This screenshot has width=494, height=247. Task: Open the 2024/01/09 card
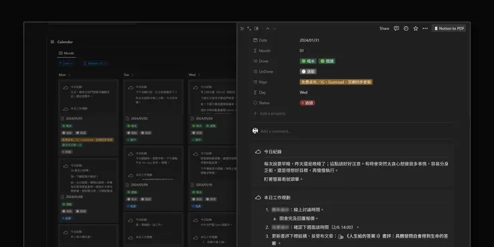click(x=153, y=178)
